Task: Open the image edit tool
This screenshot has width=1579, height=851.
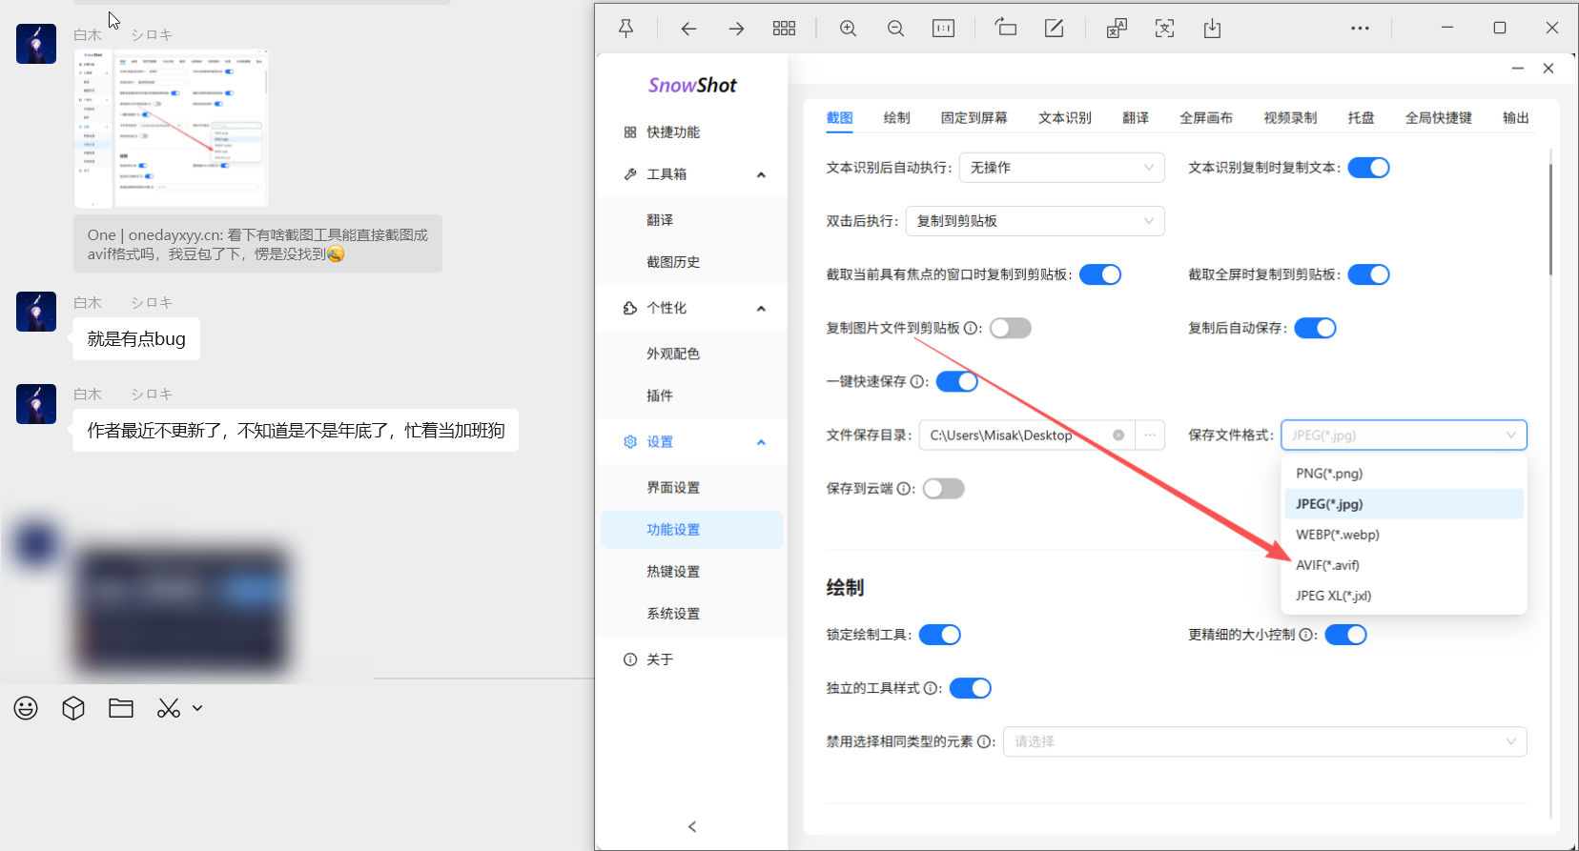Action: point(1054,29)
